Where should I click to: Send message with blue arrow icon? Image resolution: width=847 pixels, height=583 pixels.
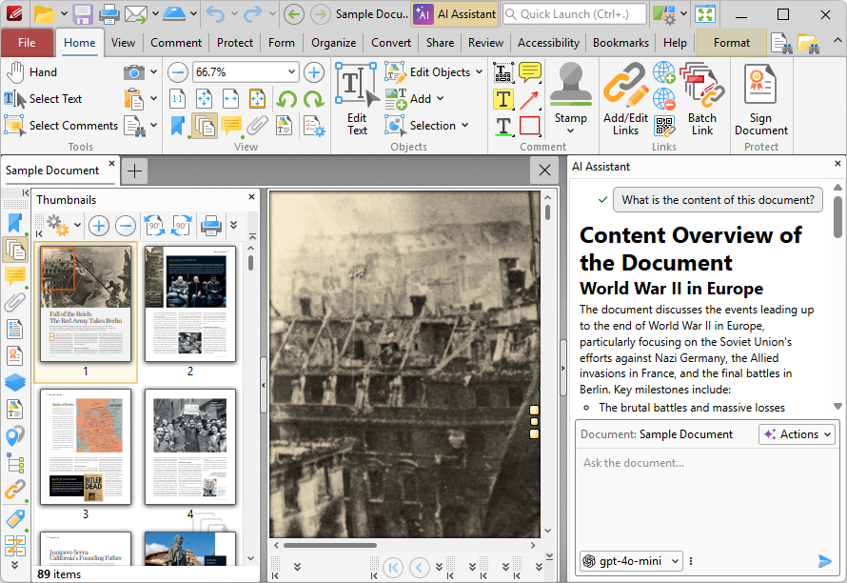click(x=824, y=561)
